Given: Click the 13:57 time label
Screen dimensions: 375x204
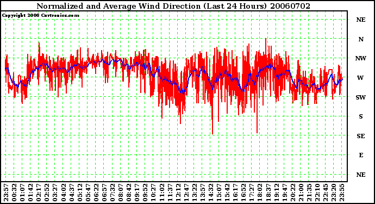Looking at the screenshot, I should (203, 193).
